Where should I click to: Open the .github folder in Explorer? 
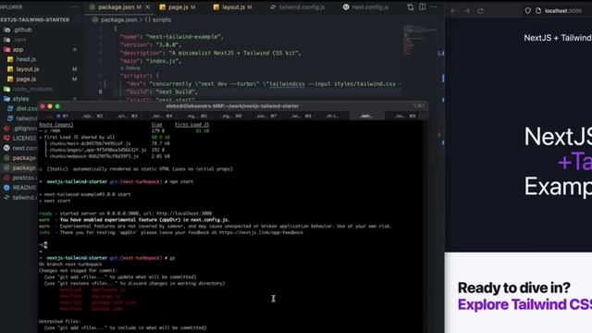coord(22,30)
